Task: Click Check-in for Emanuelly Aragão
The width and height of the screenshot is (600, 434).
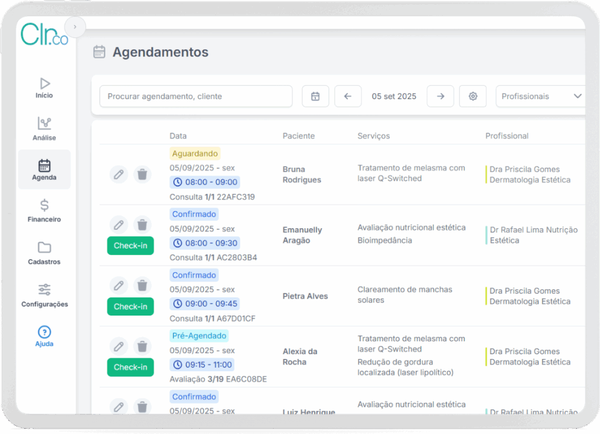Action: point(130,246)
